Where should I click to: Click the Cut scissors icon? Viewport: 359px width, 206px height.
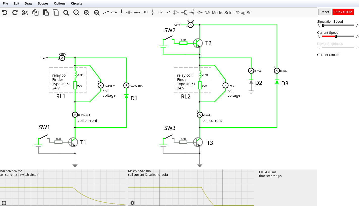coord(25,12)
